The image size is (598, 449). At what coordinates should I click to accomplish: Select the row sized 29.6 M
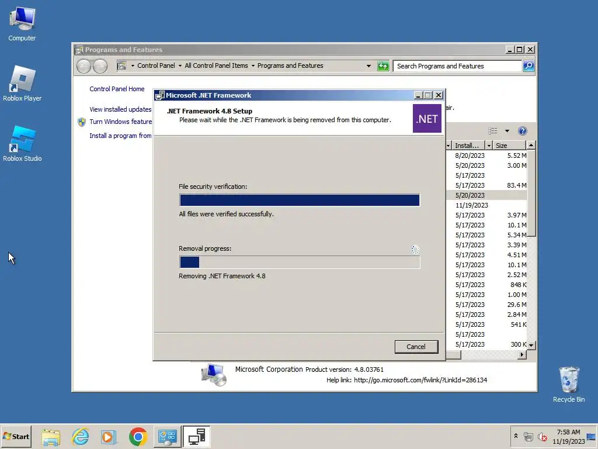[486, 305]
